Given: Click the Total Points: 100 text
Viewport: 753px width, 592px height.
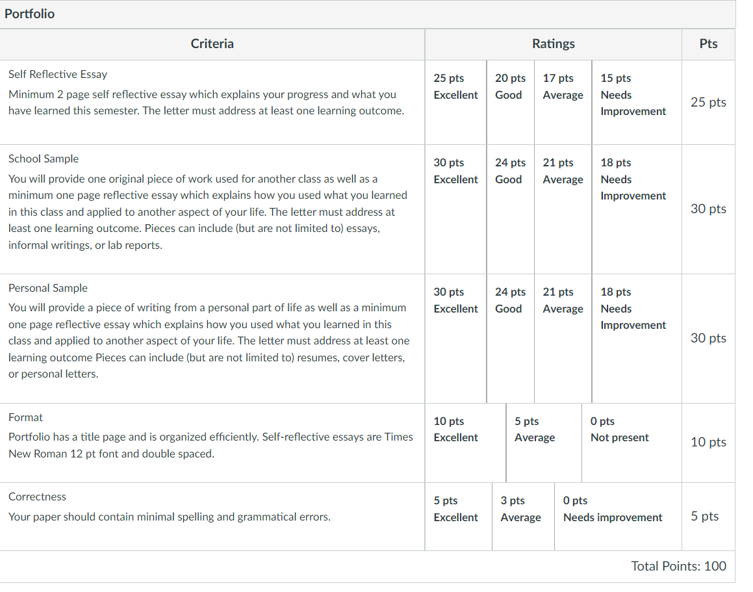Looking at the screenshot, I should point(678,566).
